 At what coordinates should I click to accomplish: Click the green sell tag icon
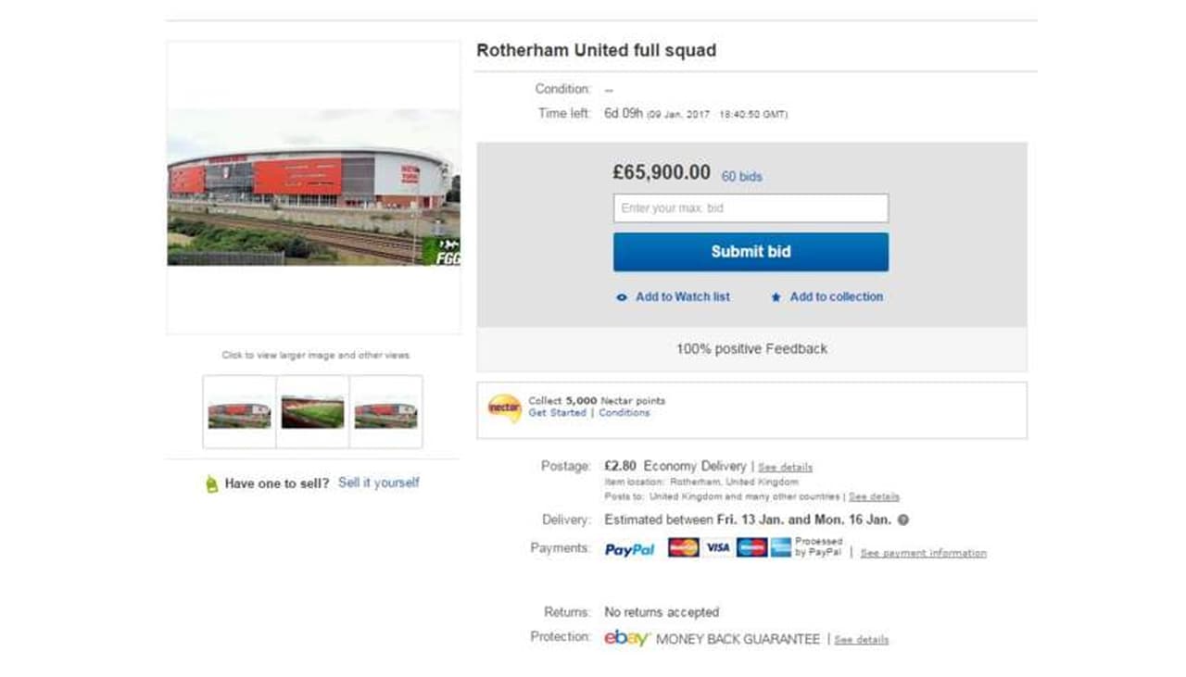pyautogui.click(x=211, y=483)
